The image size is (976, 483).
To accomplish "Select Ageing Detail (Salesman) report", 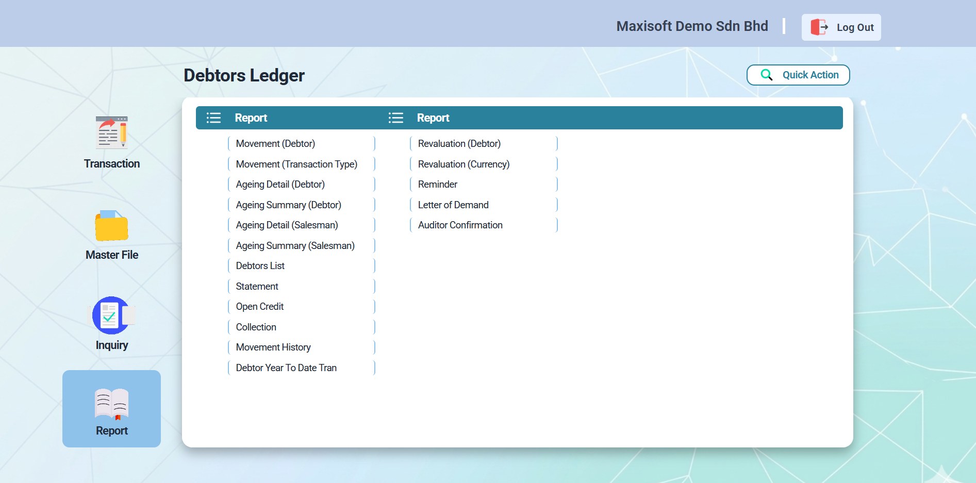I will pyautogui.click(x=302, y=225).
